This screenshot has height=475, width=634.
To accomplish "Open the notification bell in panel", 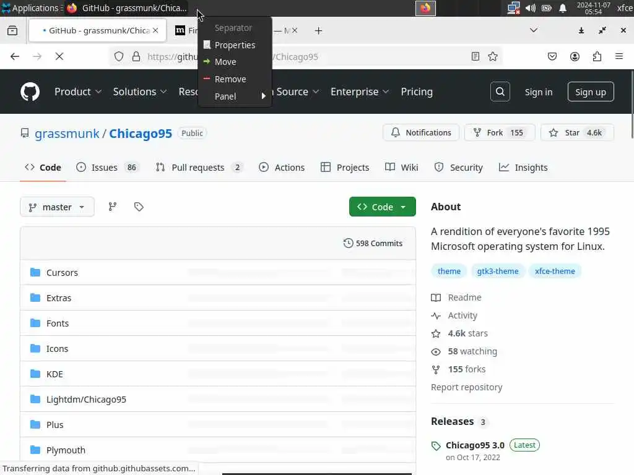I will (562, 8).
